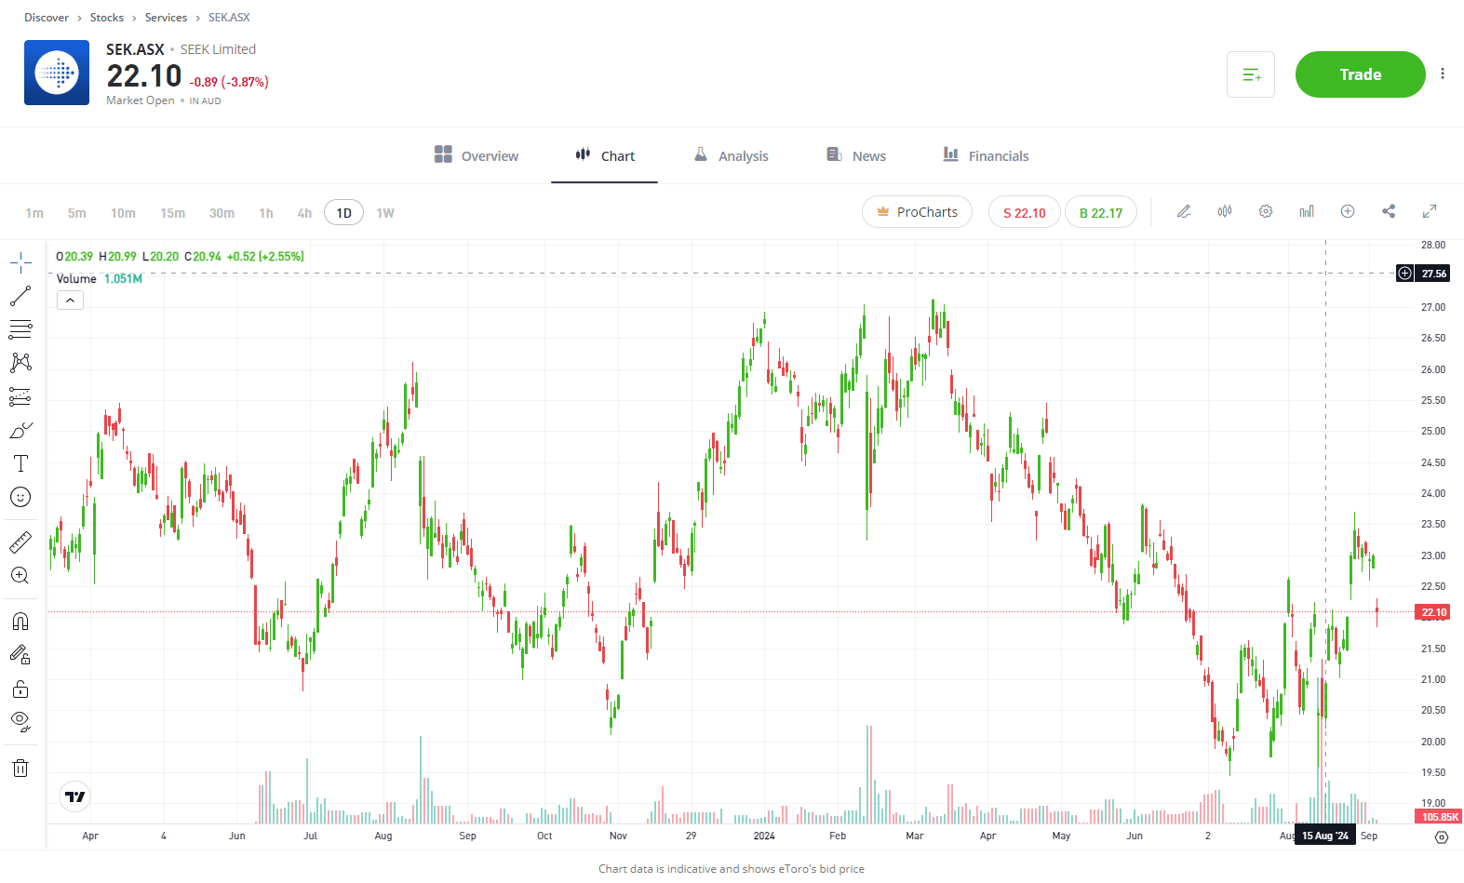Switch to 5m timeframe

point(76,213)
